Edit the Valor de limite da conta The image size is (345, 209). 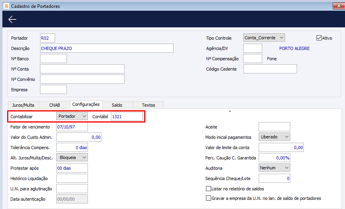(x=281, y=148)
